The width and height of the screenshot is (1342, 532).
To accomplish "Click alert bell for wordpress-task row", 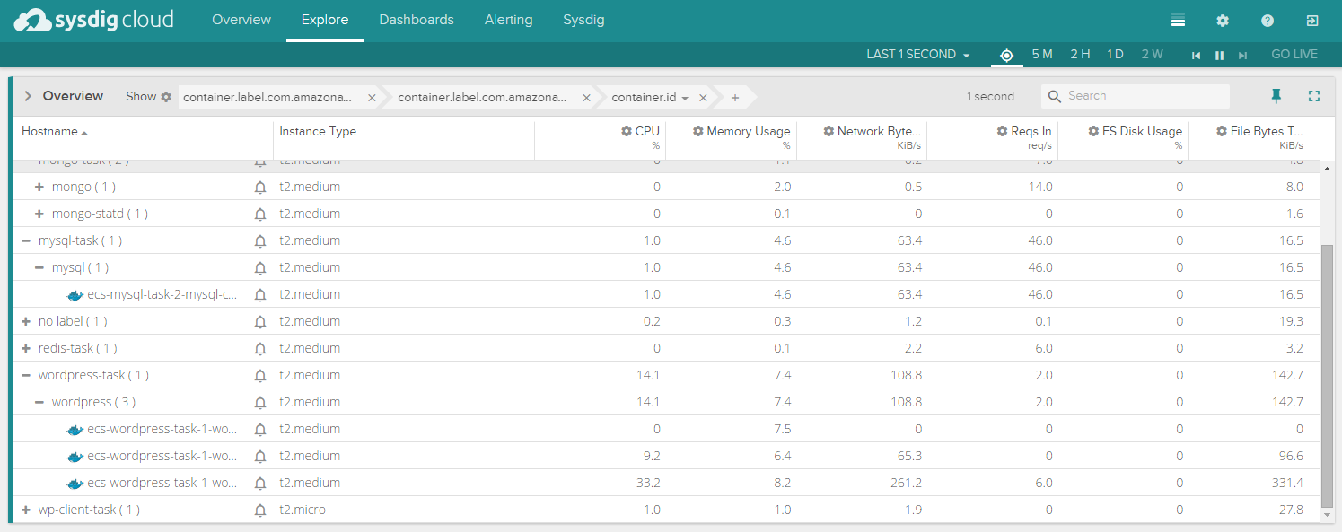I will [x=260, y=376].
